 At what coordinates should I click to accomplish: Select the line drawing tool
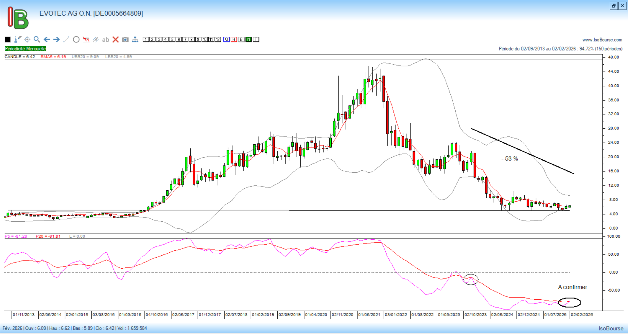[66, 40]
